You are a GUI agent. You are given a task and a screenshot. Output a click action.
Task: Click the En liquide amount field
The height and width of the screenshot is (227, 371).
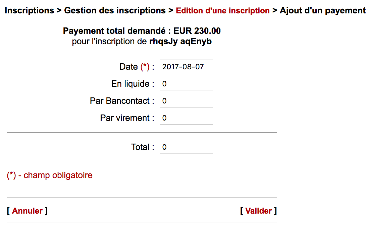(x=186, y=84)
